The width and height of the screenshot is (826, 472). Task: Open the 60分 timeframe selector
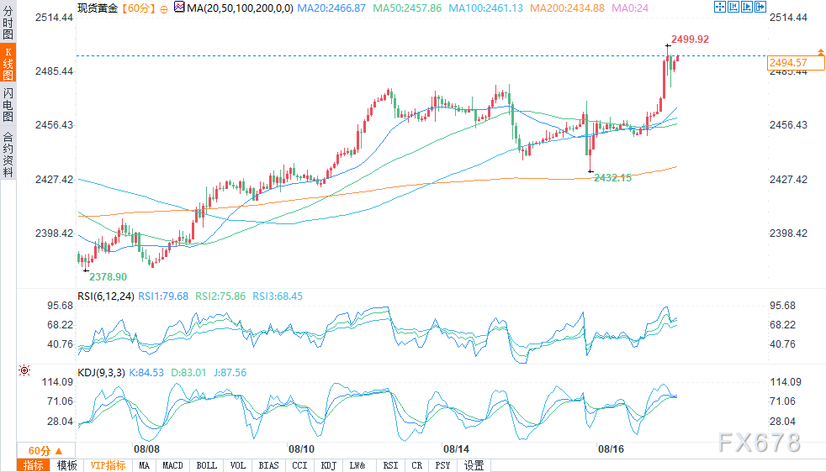pos(46,451)
